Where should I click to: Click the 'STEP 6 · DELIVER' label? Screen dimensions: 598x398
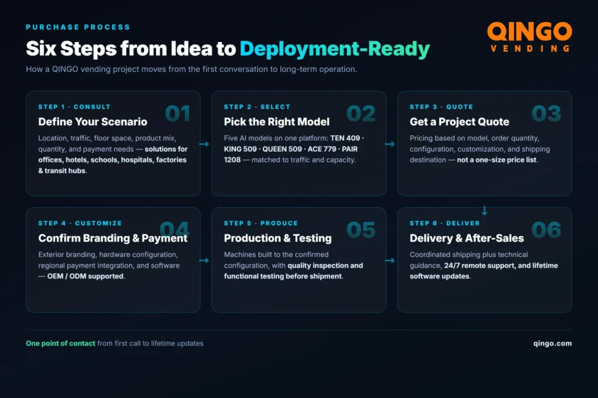(x=444, y=223)
